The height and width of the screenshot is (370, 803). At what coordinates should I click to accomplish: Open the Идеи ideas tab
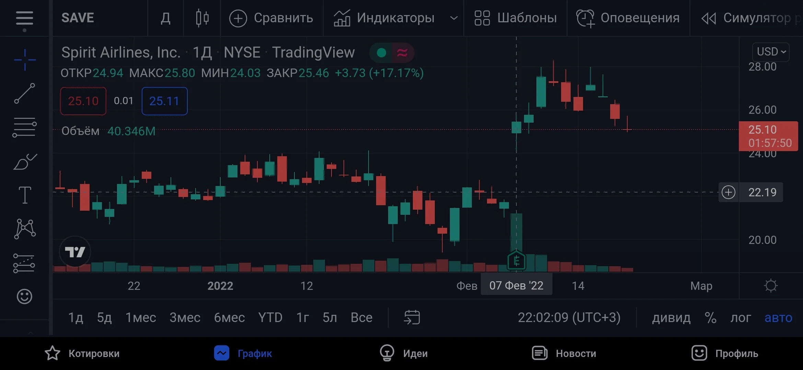404,353
